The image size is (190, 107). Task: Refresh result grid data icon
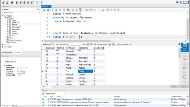tap(57, 44)
